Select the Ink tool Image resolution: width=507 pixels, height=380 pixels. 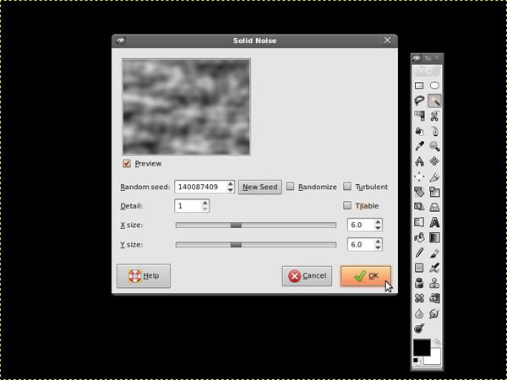click(419, 283)
